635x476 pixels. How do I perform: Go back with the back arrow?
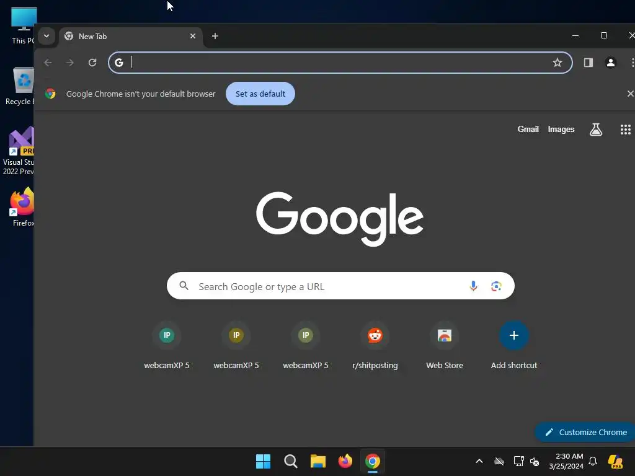click(48, 63)
